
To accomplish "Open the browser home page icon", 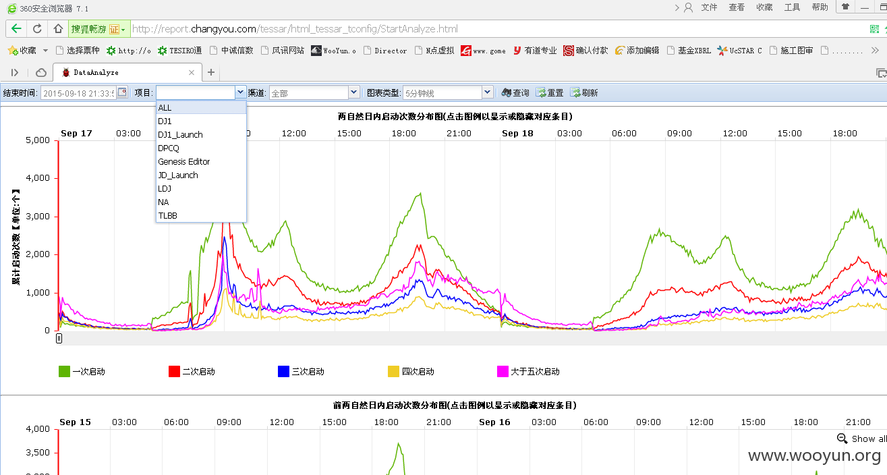I will [x=58, y=29].
